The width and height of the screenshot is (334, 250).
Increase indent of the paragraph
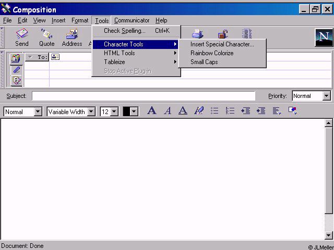tap(261, 111)
